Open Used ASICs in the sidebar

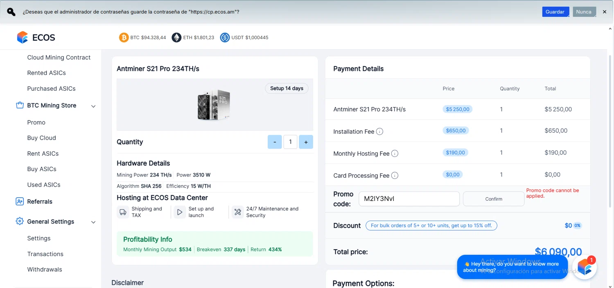coord(43,185)
